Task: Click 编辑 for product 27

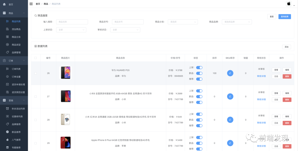Action: (287, 93)
